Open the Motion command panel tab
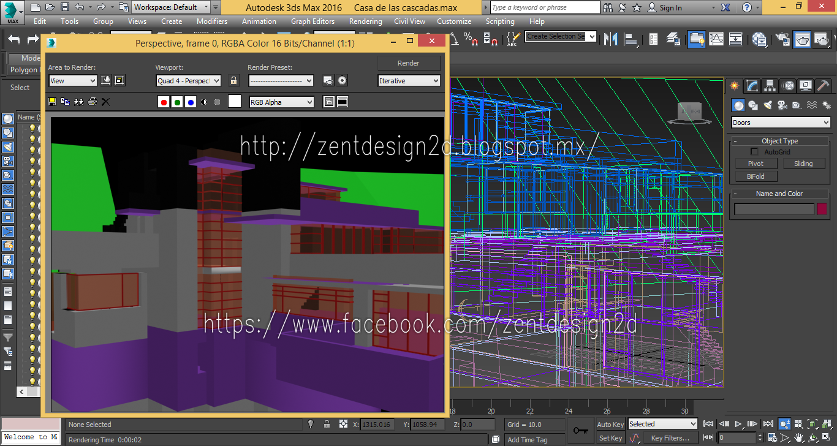Image resolution: width=837 pixels, height=446 pixels. point(789,86)
